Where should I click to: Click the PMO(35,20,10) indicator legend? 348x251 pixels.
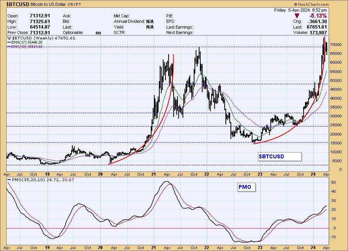41,180
